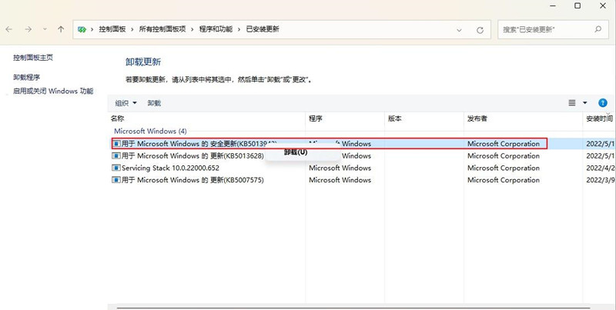Image resolution: width=616 pixels, height=310 pixels.
Task: Open the 组织 dropdown menu
Action: click(126, 103)
